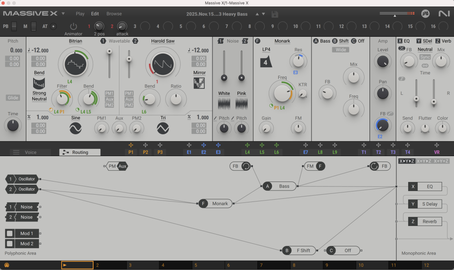Viewport: 454px width, 270px height.
Task: Open the Play menu
Action: (x=80, y=14)
